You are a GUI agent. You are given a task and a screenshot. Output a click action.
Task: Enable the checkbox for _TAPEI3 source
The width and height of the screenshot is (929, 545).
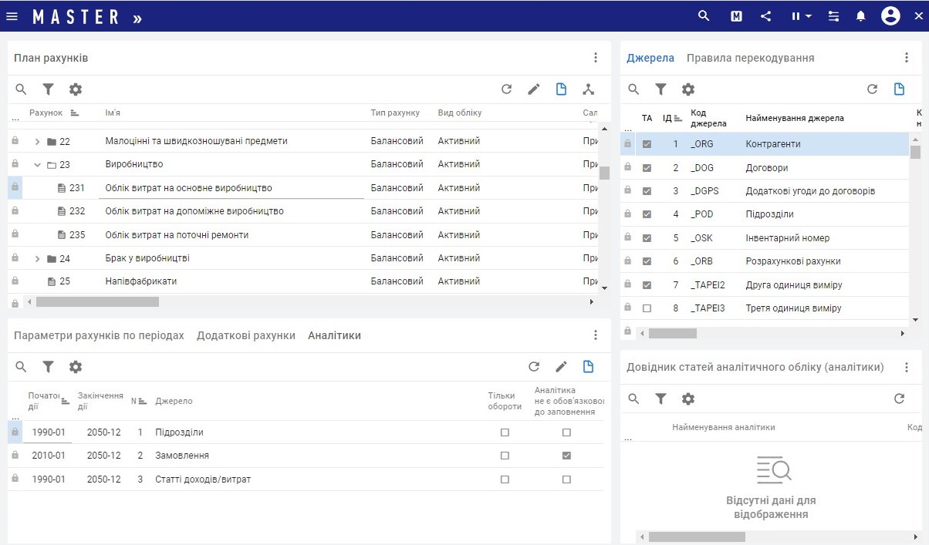click(x=647, y=308)
